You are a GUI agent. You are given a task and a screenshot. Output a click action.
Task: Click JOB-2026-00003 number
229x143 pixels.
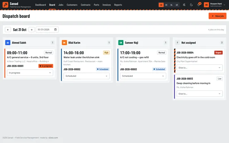[128, 69]
